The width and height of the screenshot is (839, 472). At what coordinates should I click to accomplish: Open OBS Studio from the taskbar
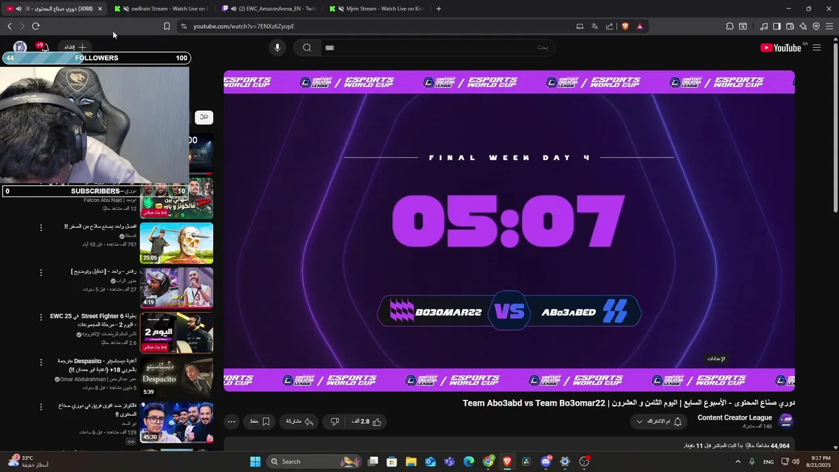(x=584, y=462)
